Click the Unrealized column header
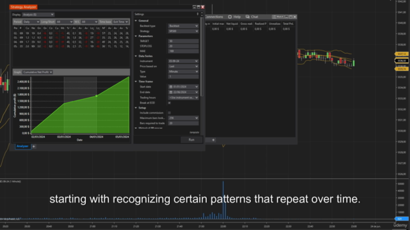This screenshot has height=230, width=410. pos(274,24)
